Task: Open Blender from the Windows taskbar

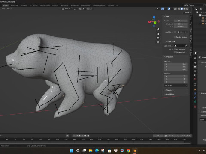Action: pyautogui.click(x=135, y=151)
